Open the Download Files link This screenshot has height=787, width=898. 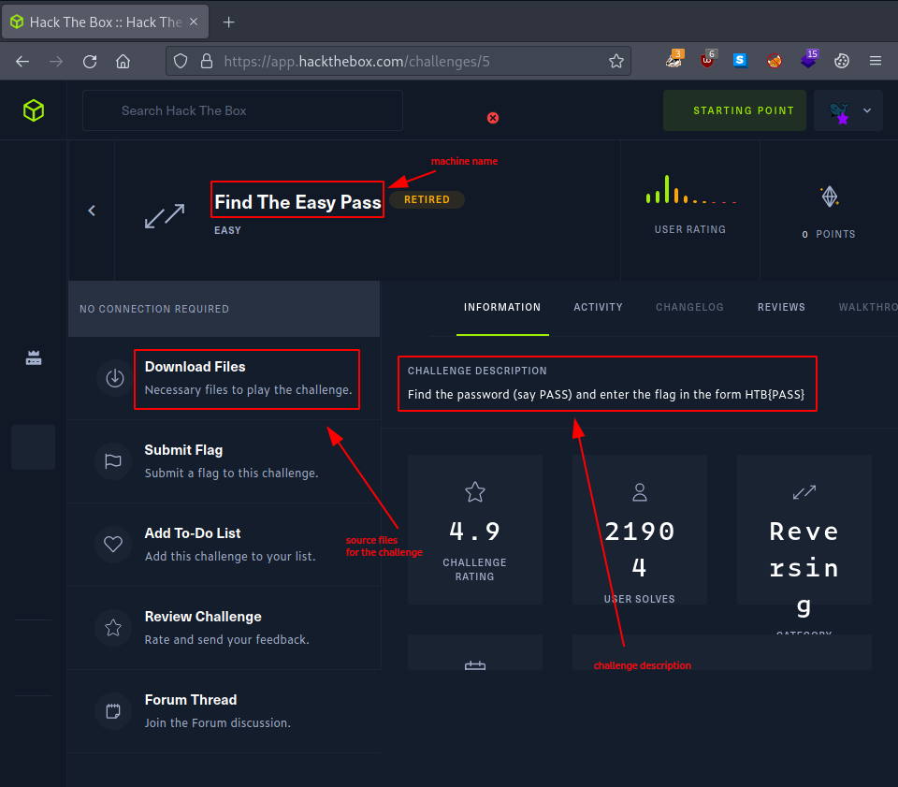coord(195,367)
